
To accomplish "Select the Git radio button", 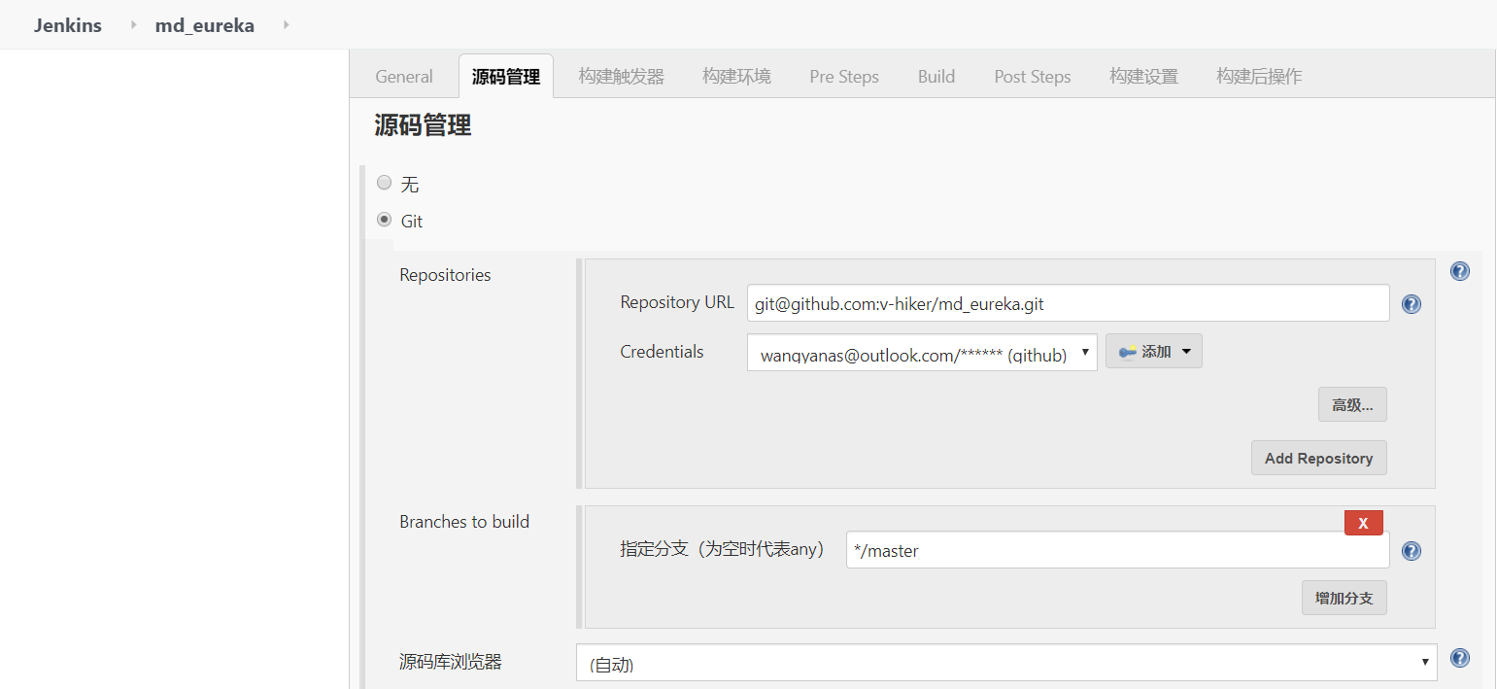I will click(x=385, y=220).
